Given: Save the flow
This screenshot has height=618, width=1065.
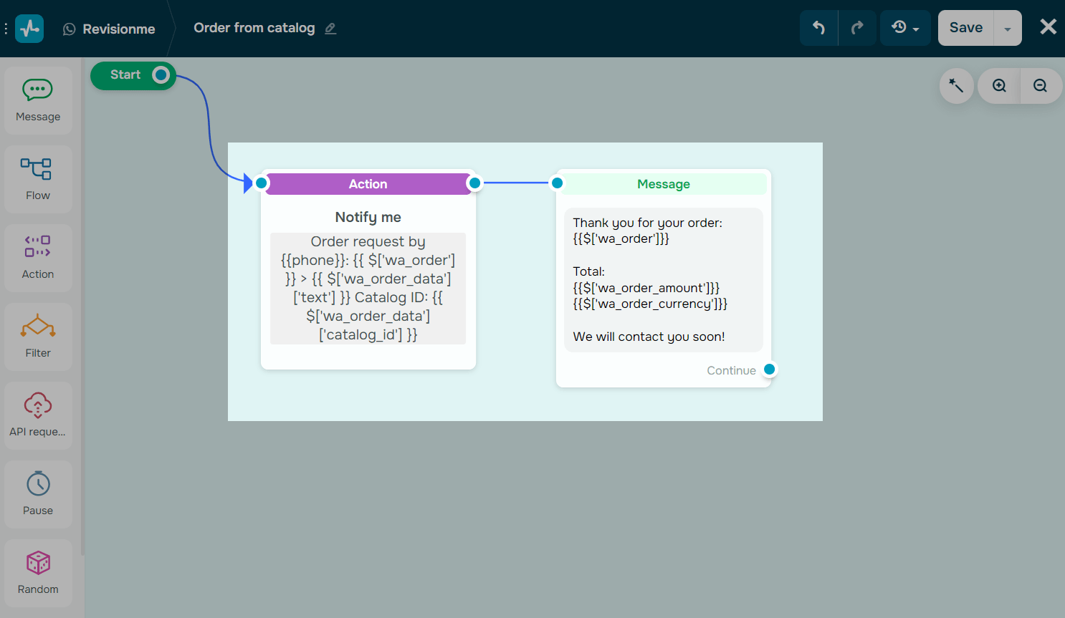Looking at the screenshot, I should pyautogui.click(x=966, y=28).
